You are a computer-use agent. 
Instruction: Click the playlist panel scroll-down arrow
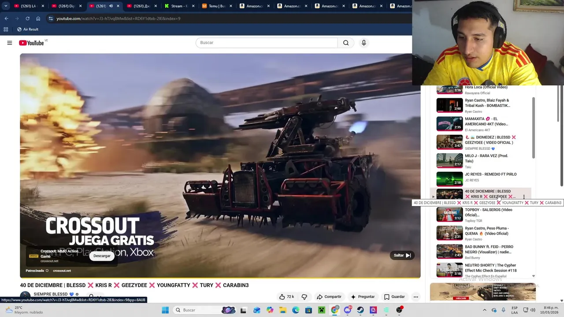[x=533, y=276]
